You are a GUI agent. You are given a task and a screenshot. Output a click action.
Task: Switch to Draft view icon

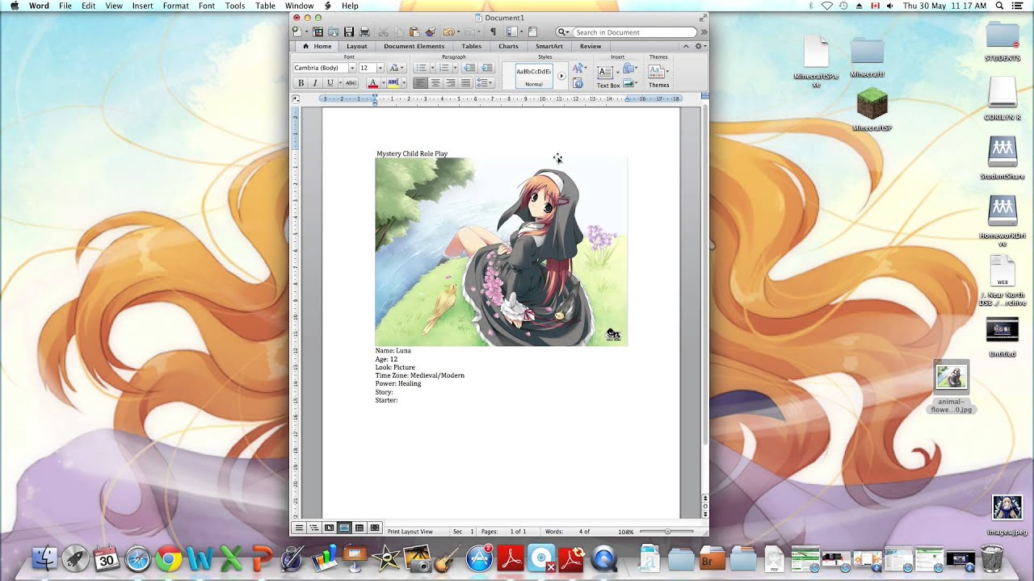[x=299, y=528]
